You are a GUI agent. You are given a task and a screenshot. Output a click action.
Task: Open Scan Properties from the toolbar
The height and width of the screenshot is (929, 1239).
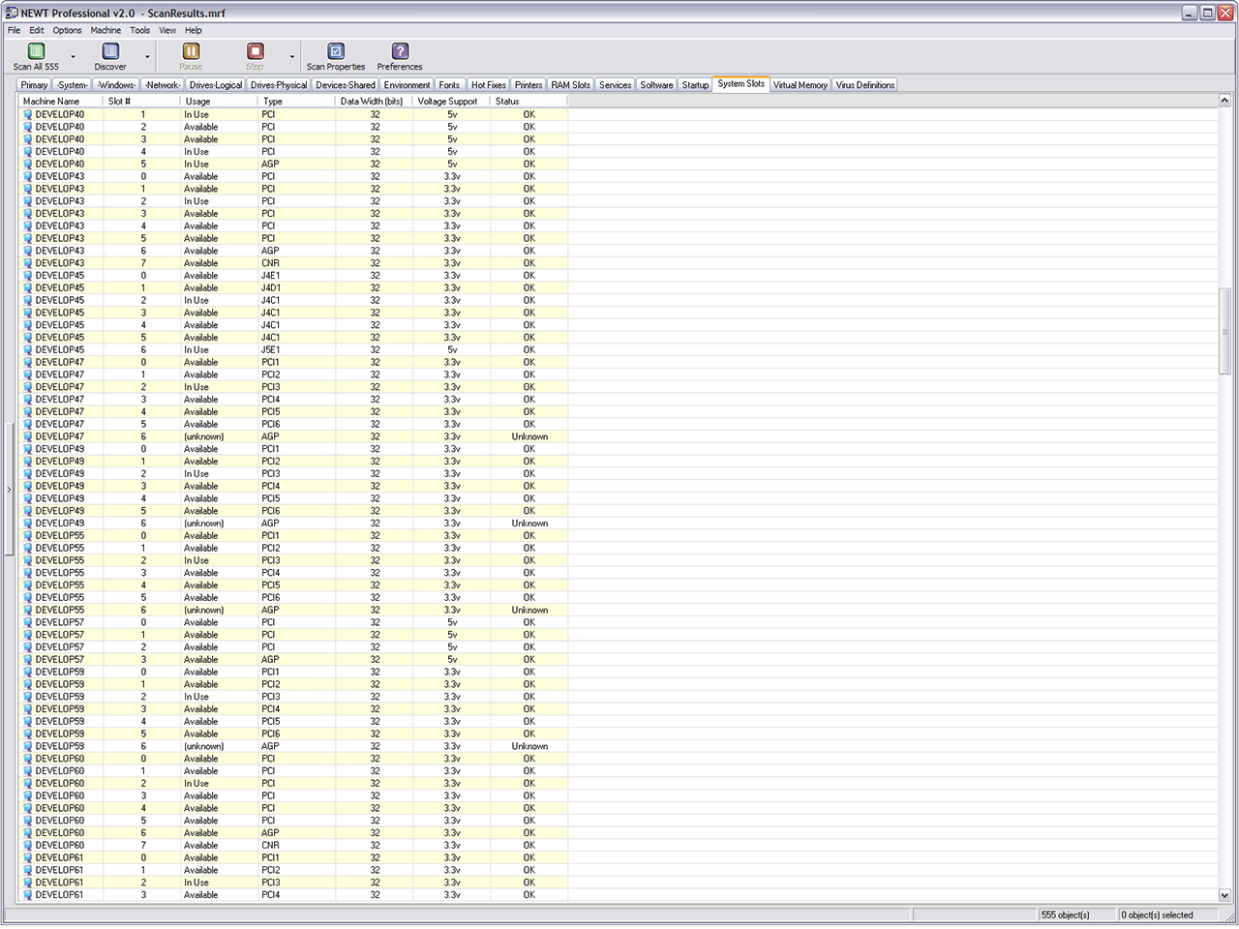pos(336,51)
